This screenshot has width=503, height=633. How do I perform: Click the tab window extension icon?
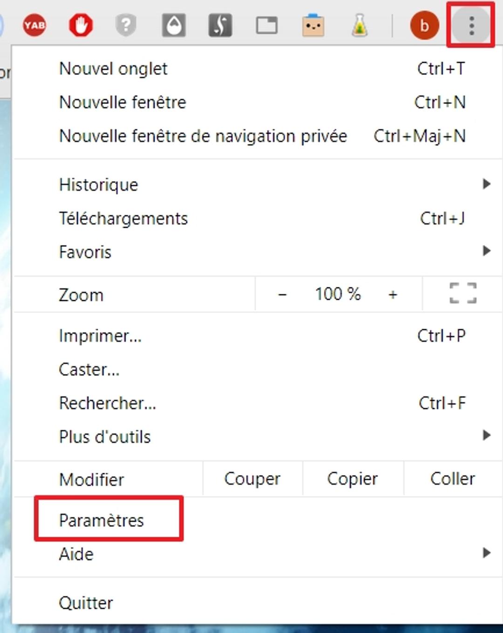(267, 25)
